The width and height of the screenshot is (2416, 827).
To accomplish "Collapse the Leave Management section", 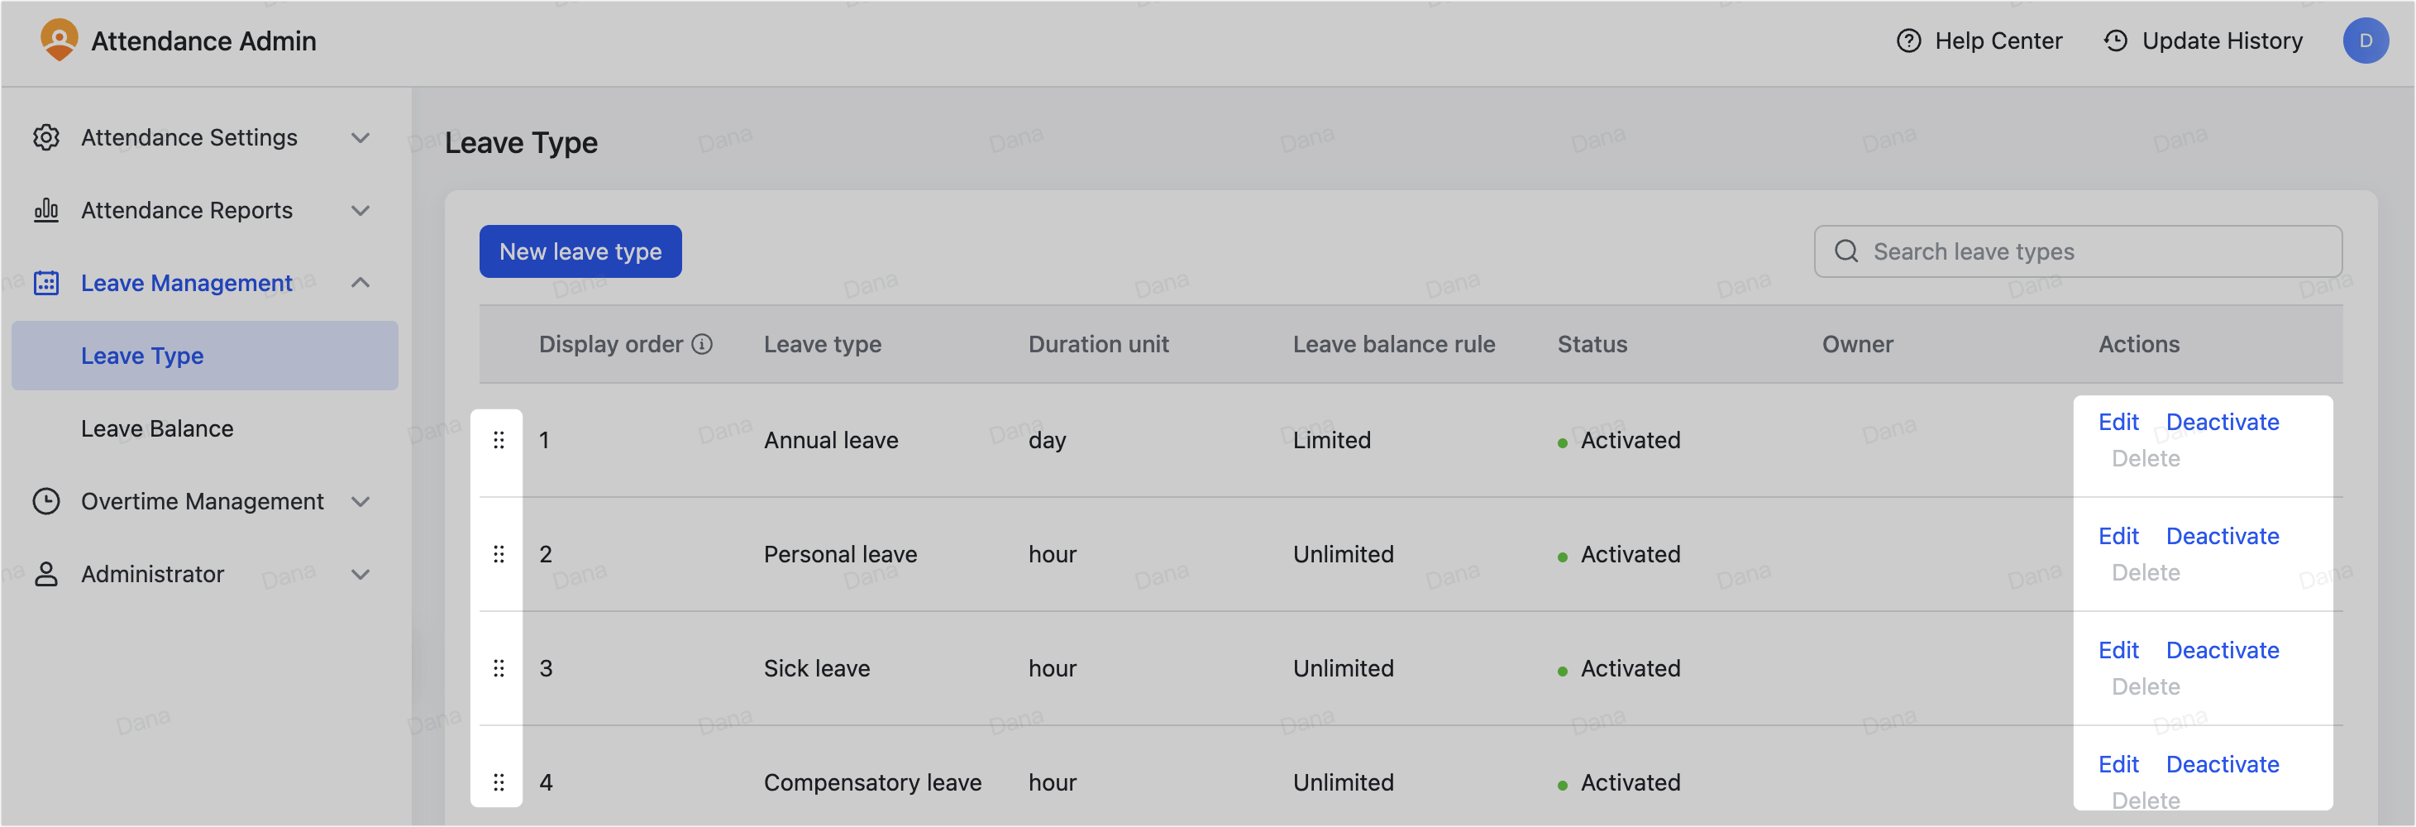I will coord(361,282).
